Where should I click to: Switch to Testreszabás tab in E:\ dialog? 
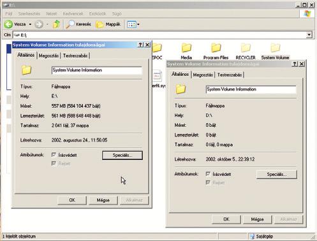75,55
